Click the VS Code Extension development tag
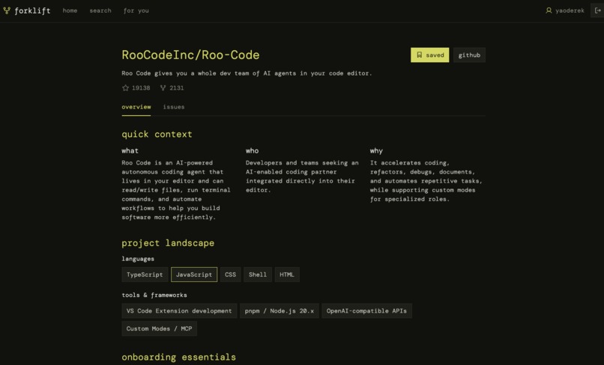The width and height of the screenshot is (604, 365). click(179, 310)
